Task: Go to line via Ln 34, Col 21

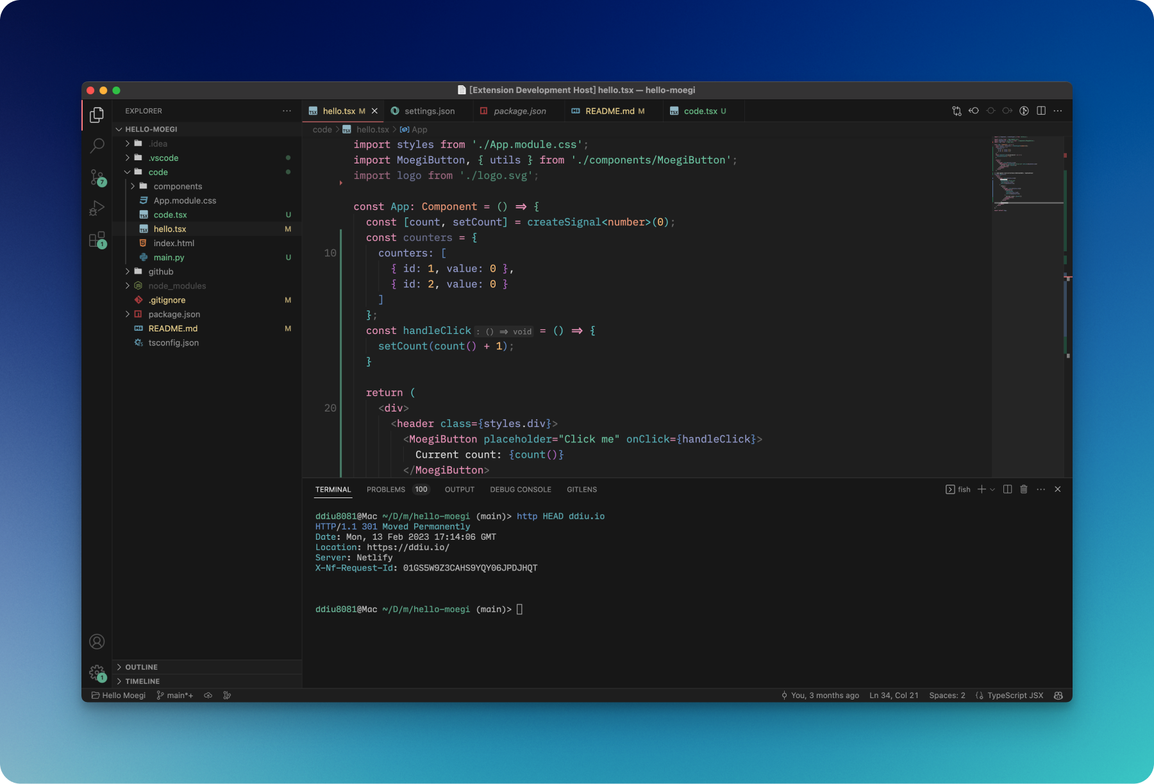Action: click(894, 696)
